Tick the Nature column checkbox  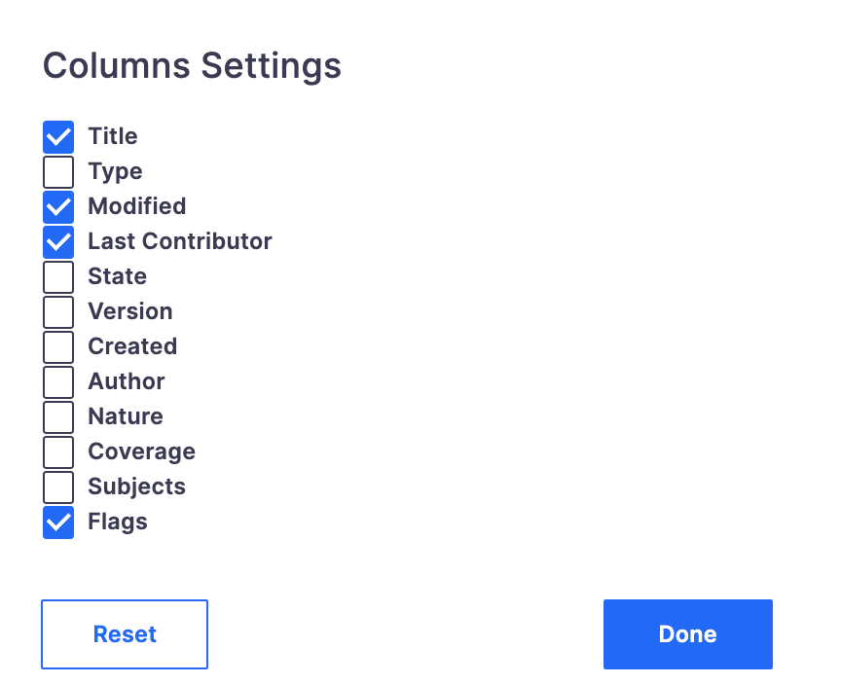(x=58, y=417)
